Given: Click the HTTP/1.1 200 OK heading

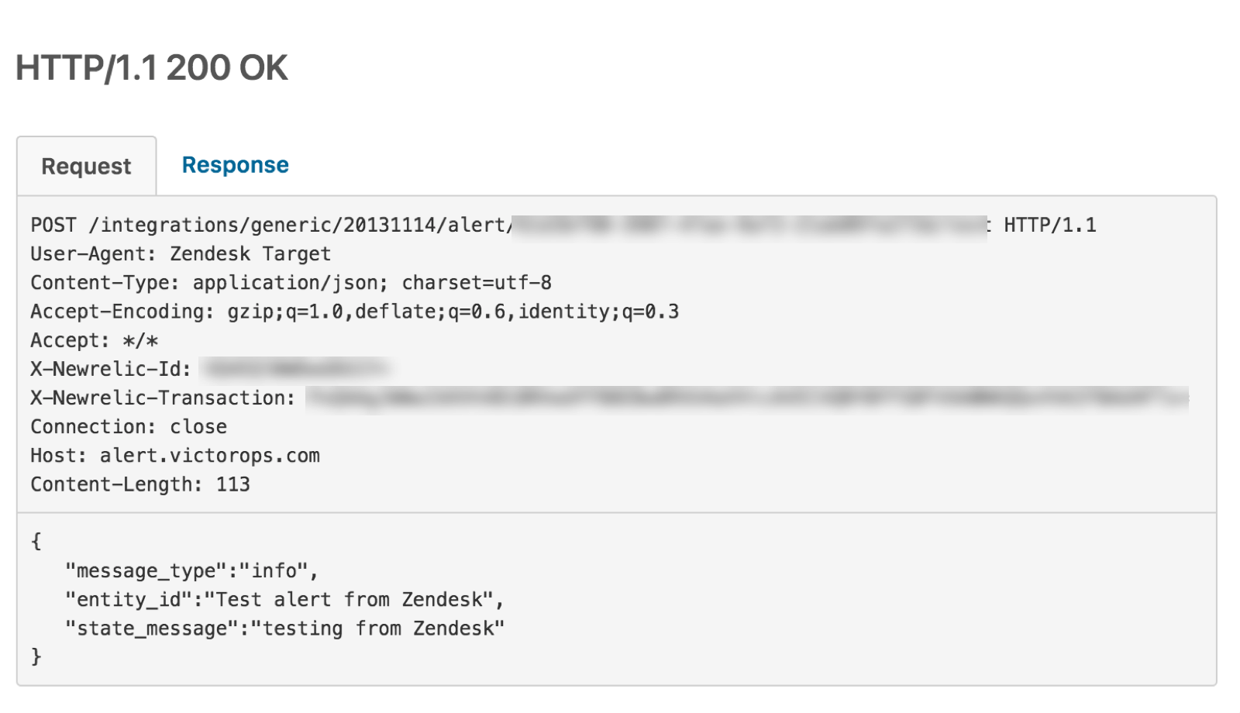Looking at the screenshot, I should [x=152, y=68].
